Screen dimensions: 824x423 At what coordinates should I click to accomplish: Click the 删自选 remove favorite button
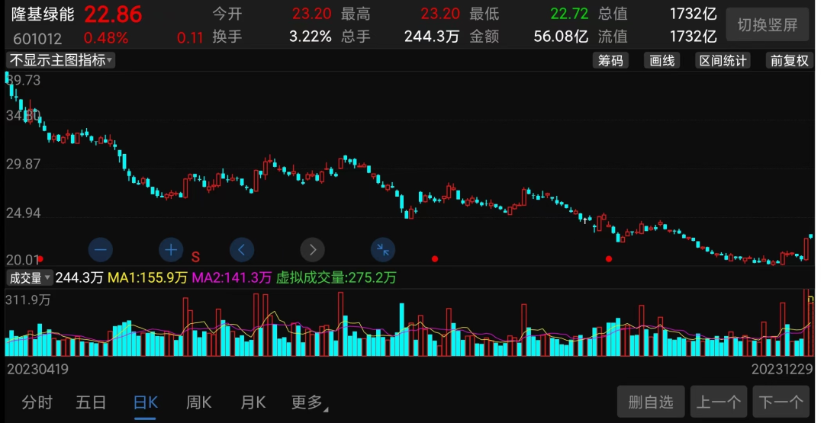651,402
